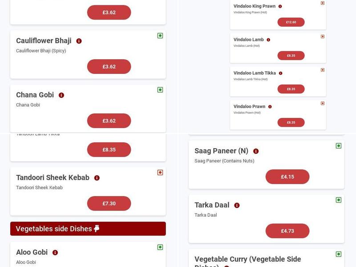
Task: Click the Chana Gobi dish name
Action: [x=35, y=94]
